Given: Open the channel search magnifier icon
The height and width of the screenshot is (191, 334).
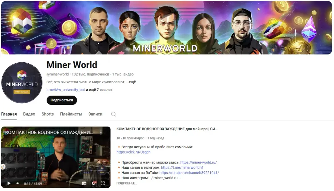Looking at the screenshot, I should coord(114,114).
